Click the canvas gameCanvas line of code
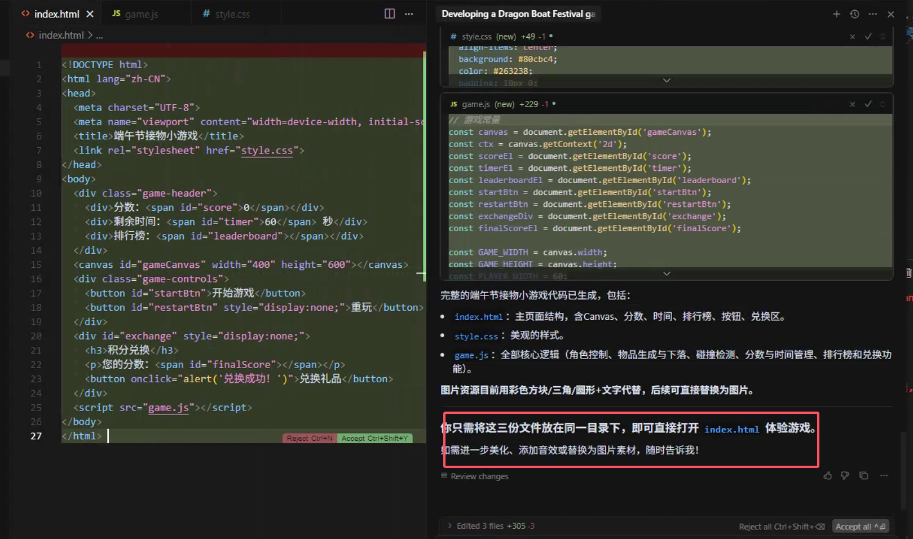 pyautogui.click(x=241, y=265)
